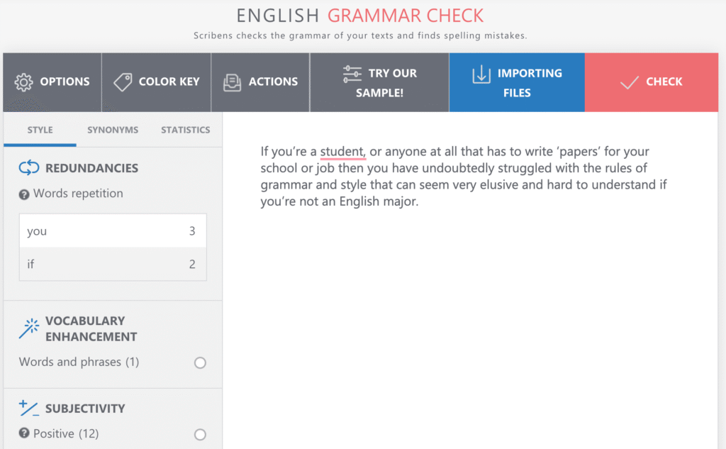Image resolution: width=726 pixels, height=449 pixels.
Task: Click the Color Key tag icon
Action: (x=123, y=82)
